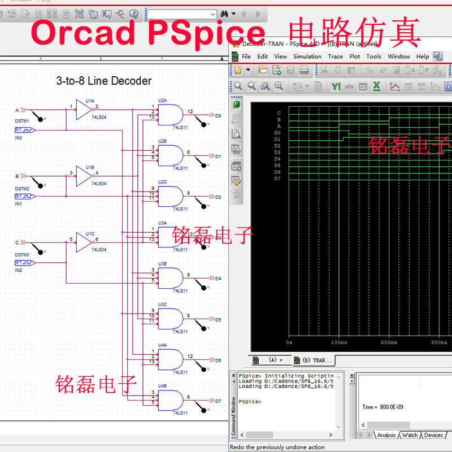Expand the New file dropdown arrow
The image size is (452, 452).
(248, 70)
